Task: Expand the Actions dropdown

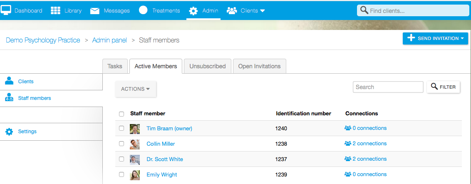Action: 136,89
